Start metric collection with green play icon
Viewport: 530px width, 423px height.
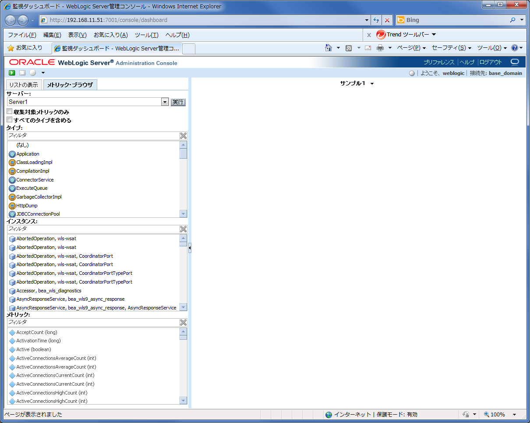(x=12, y=73)
